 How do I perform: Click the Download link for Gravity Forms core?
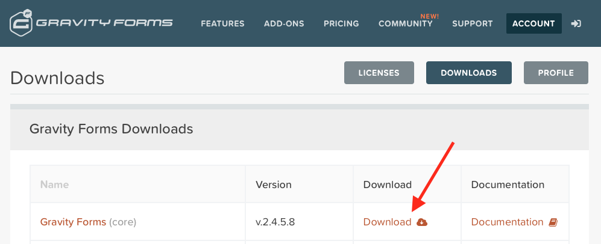(387, 222)
